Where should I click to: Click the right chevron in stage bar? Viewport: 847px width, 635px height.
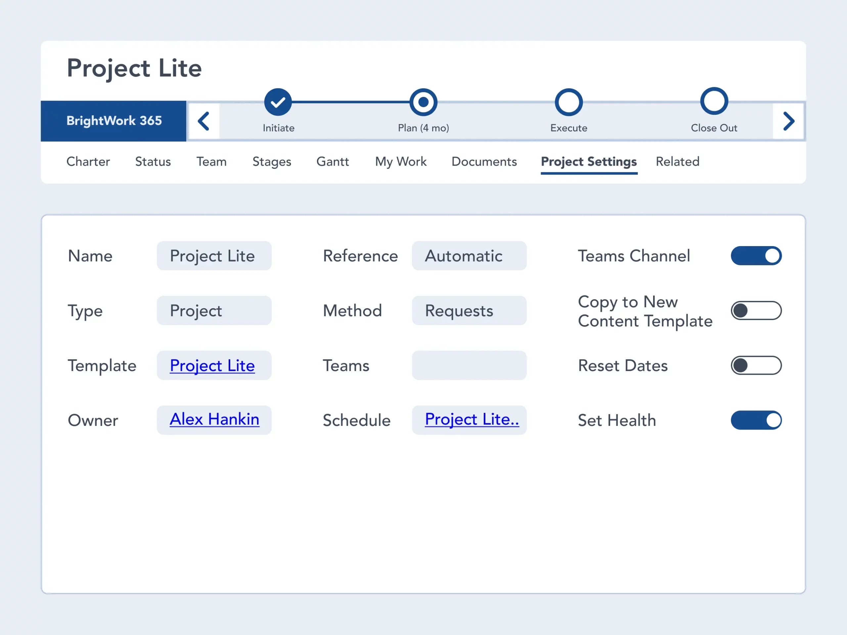[x=788, y=121]
